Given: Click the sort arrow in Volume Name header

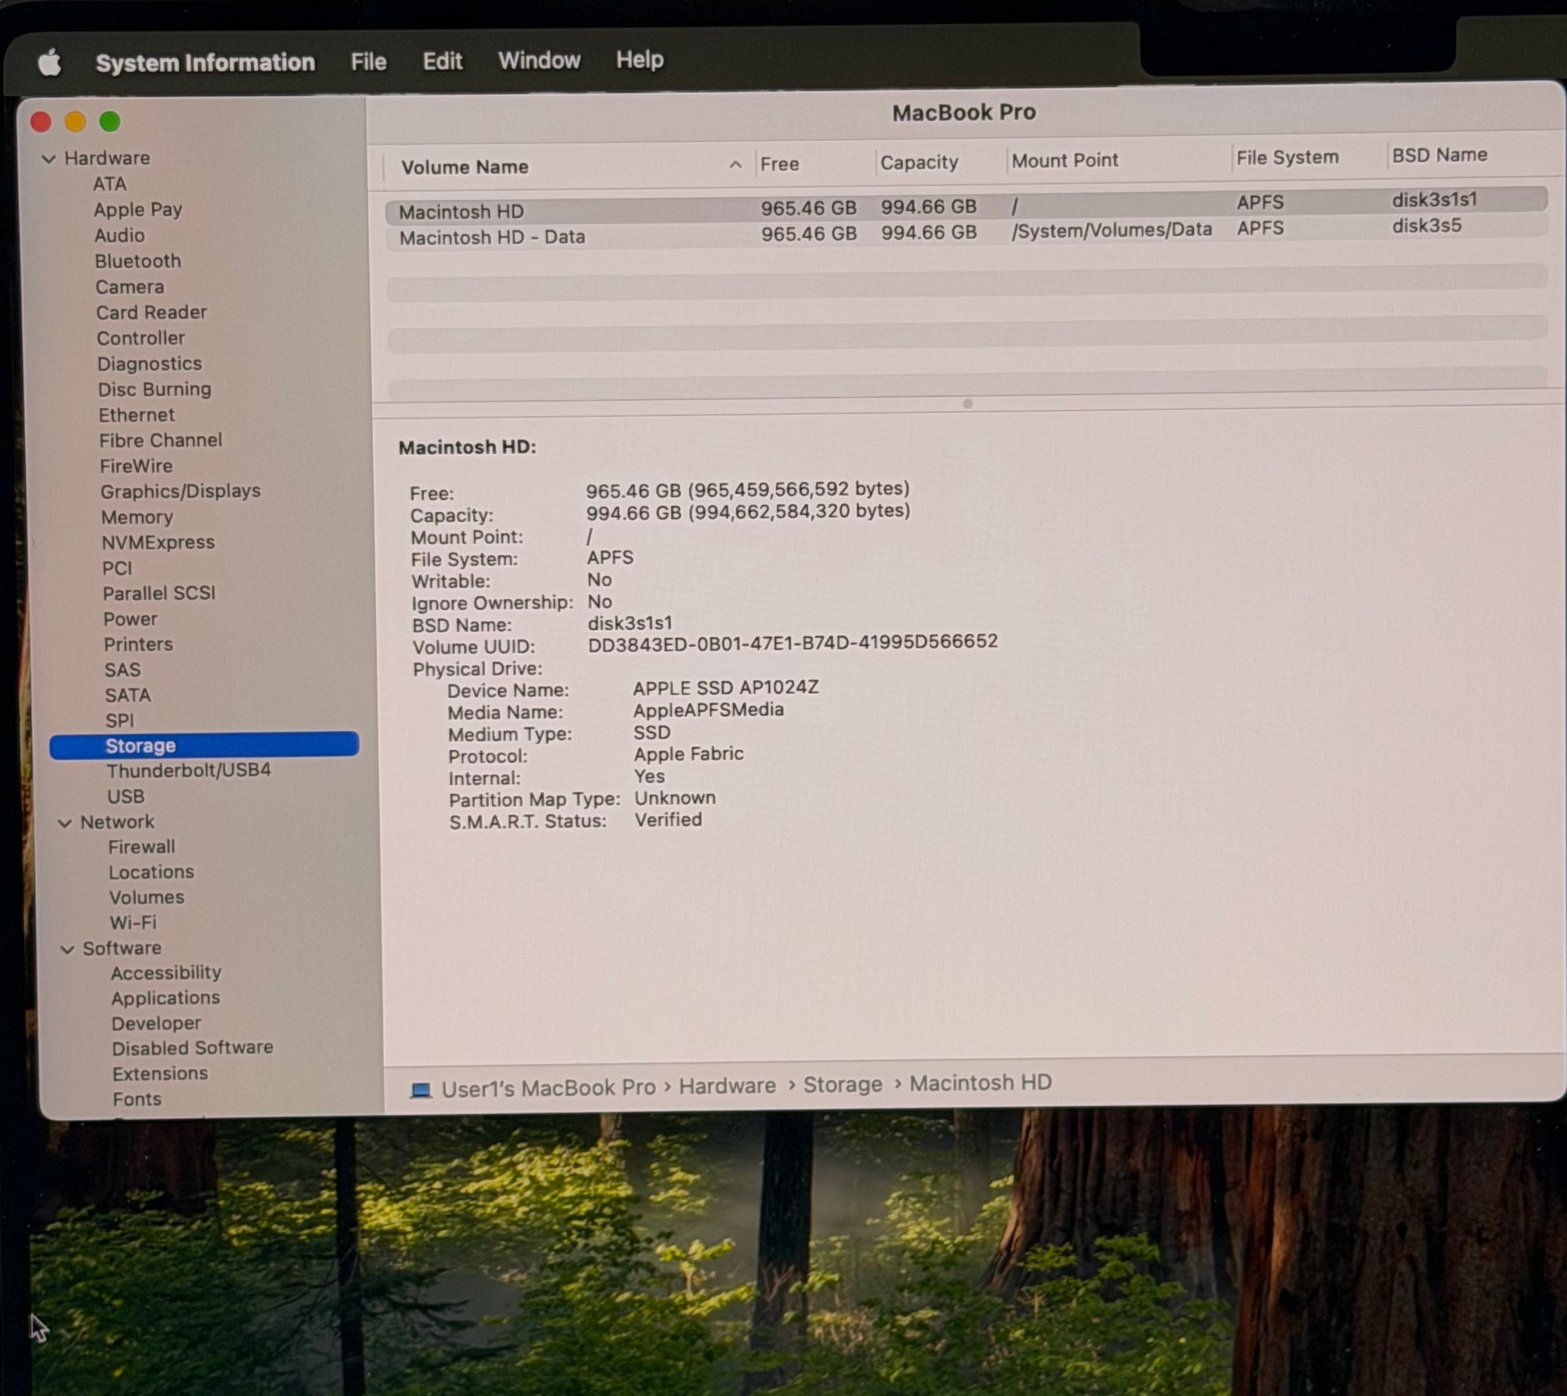Looking at the screenshot, I should (735, 164).
